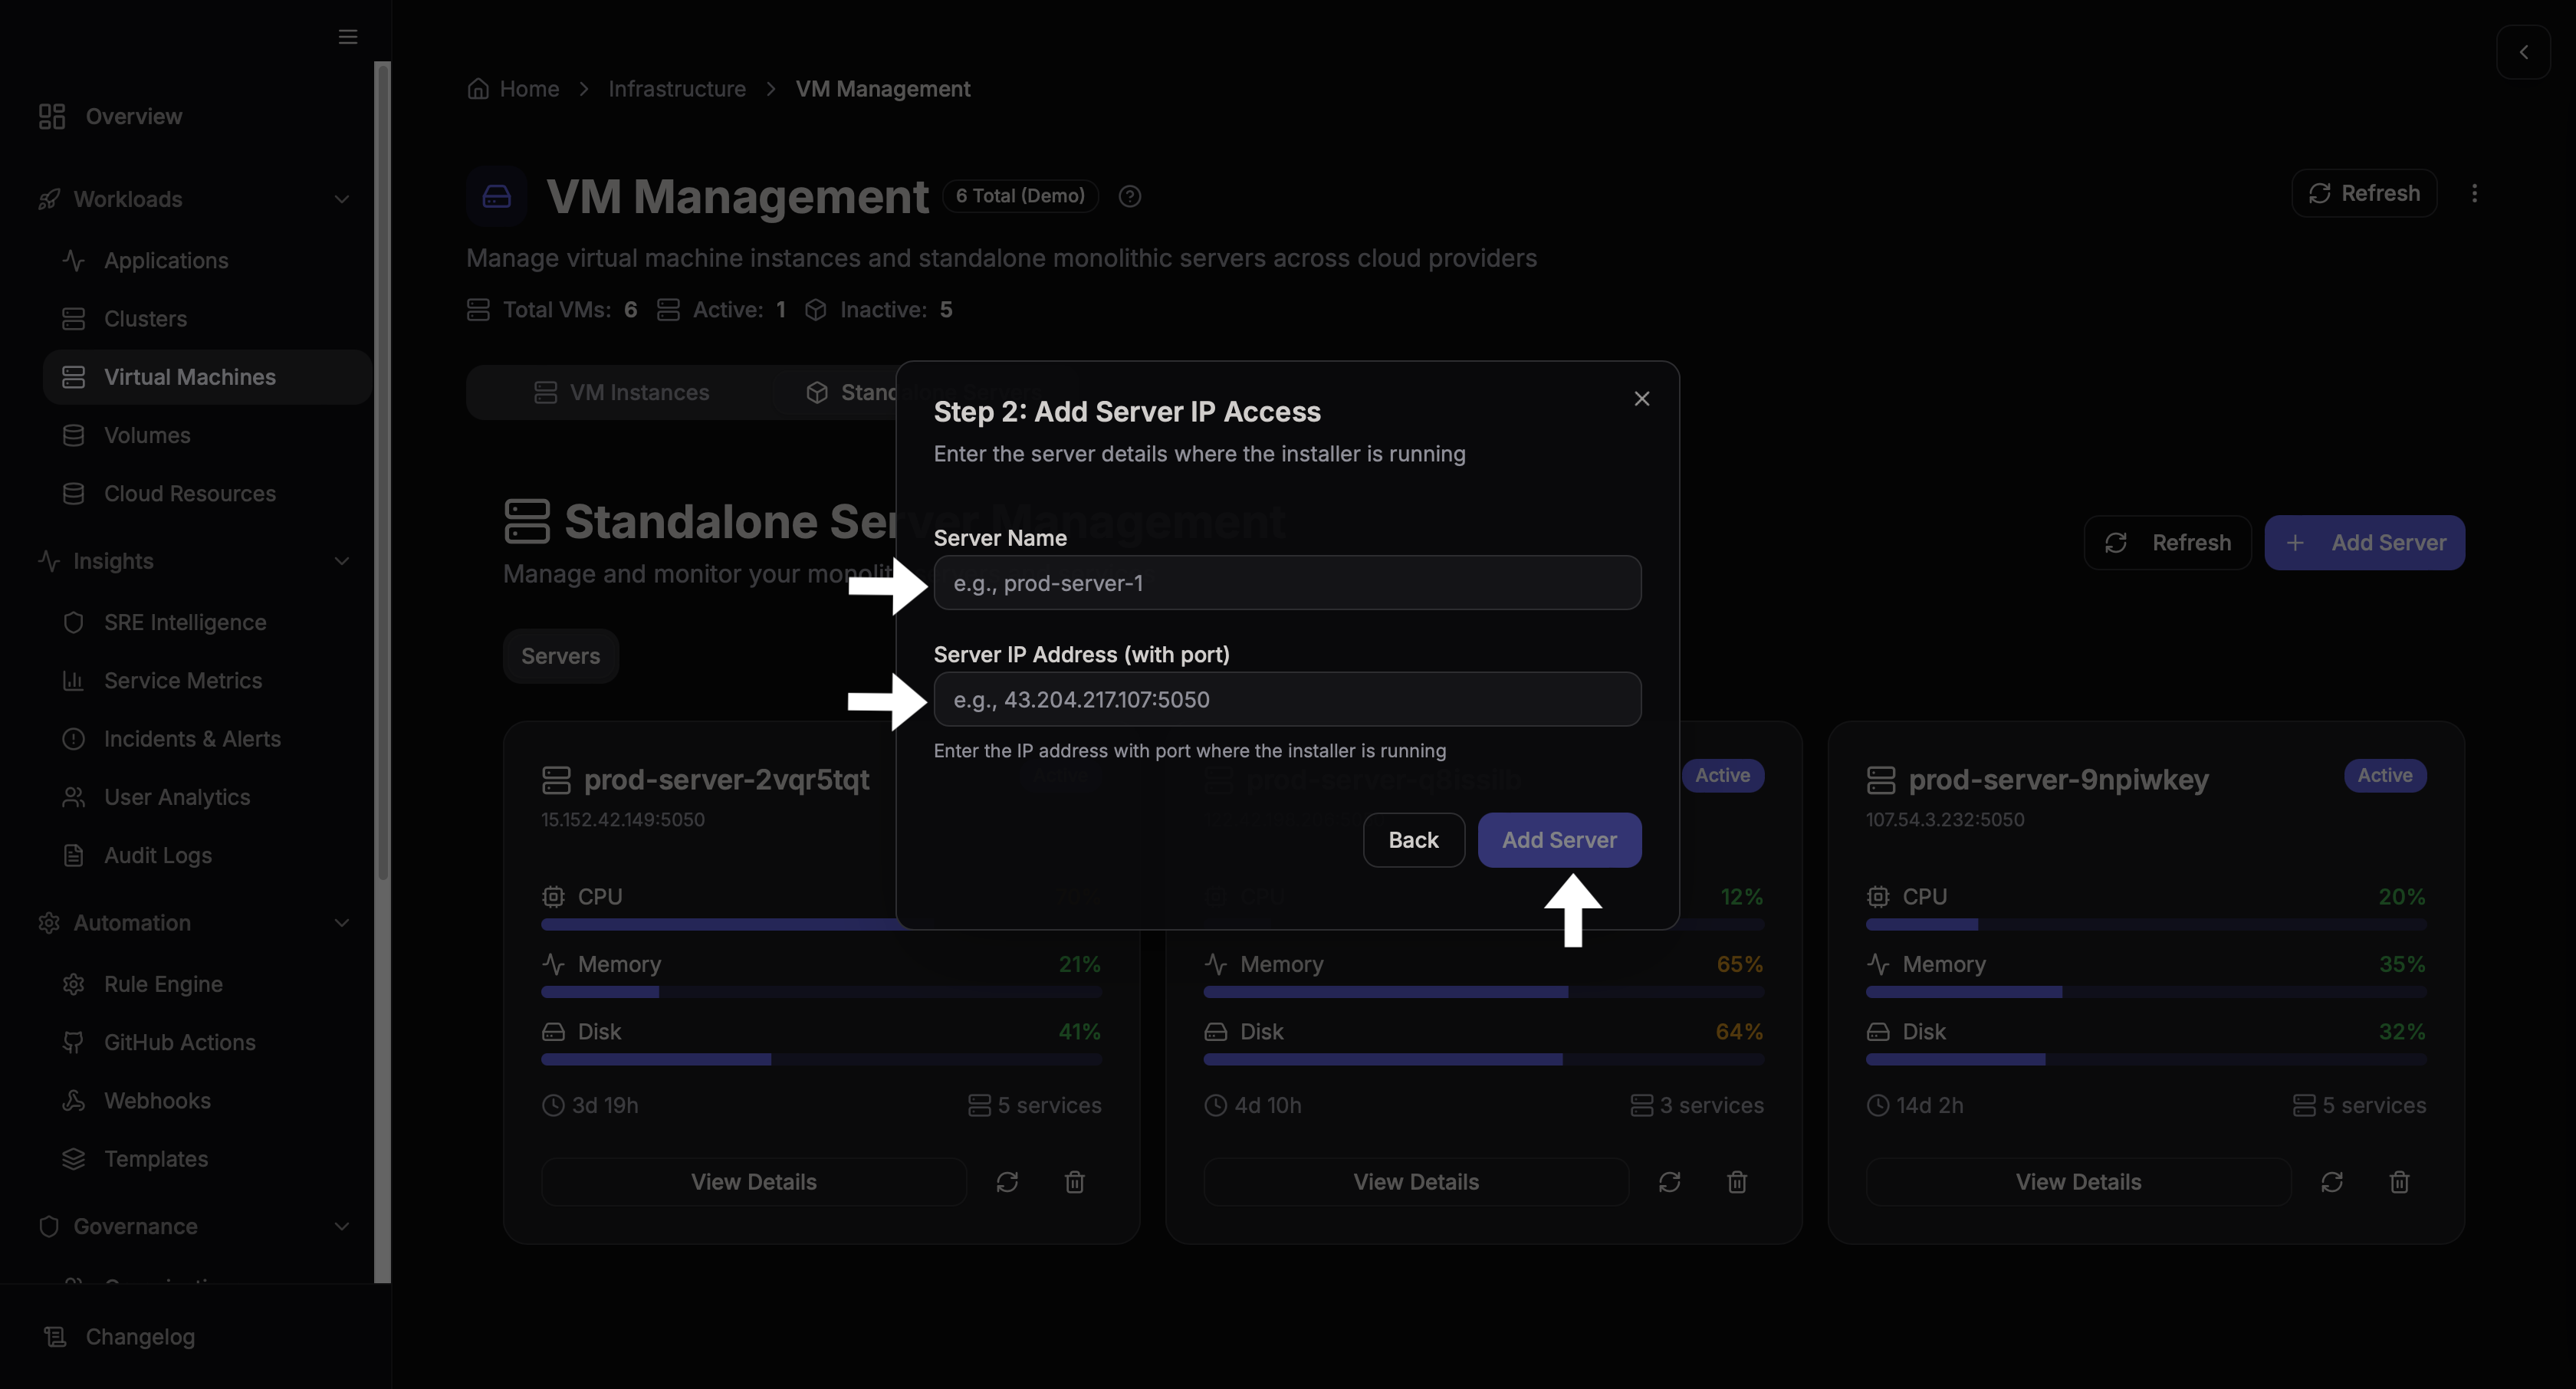The image size is (2576, 1389).
Task: Click trash icon on prod-server-9npiwkey card
Action: pos(2399,1182)
